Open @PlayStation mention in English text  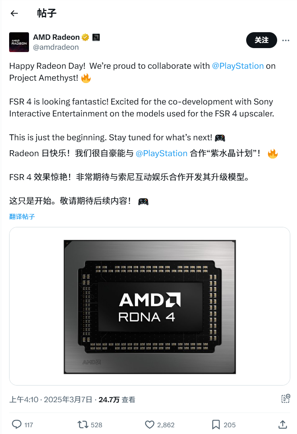tap(238, 66)
